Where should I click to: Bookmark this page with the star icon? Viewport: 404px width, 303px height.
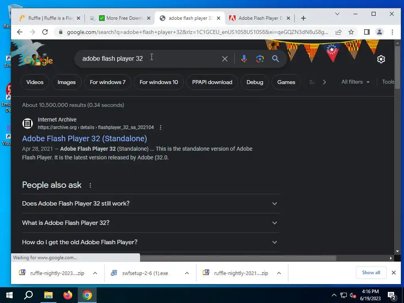[x=351, y=32]
